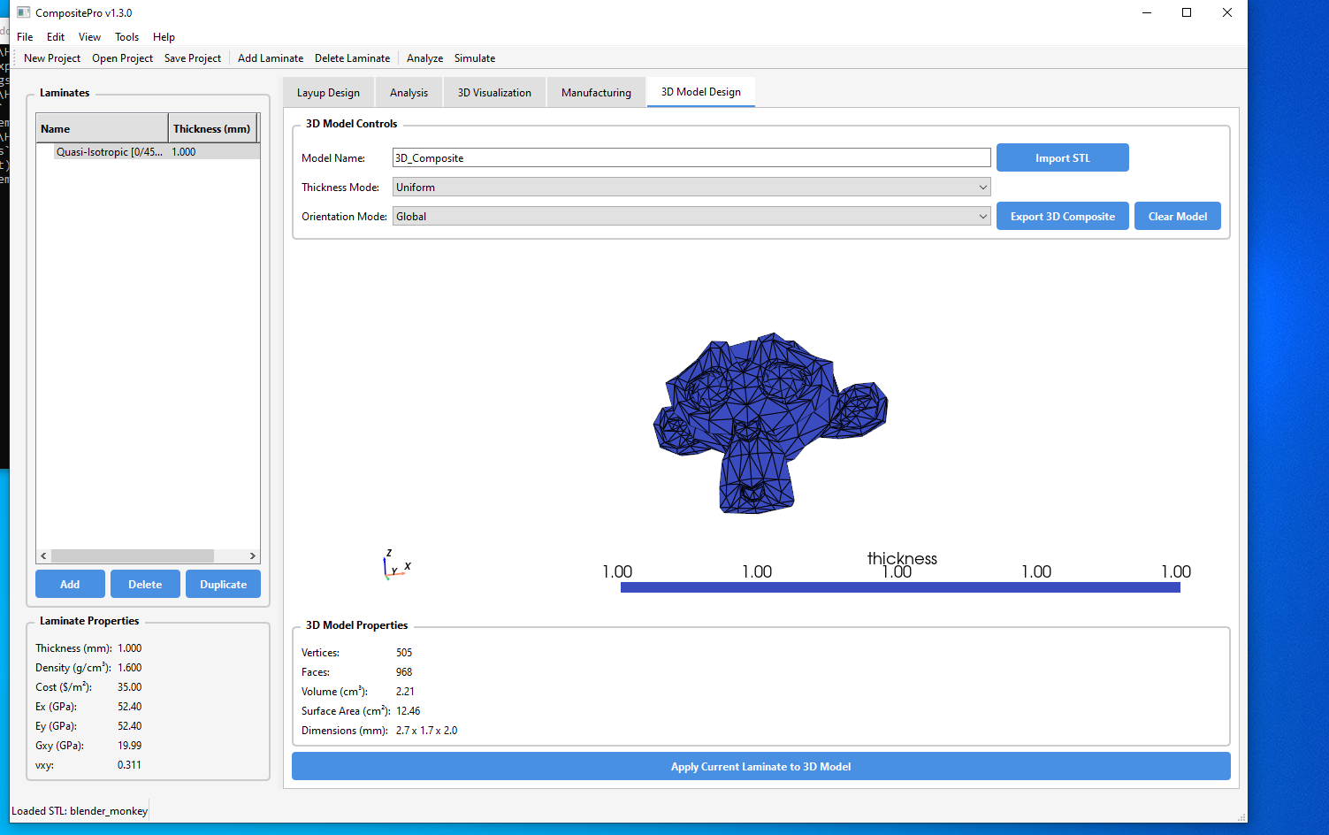Open the File menu
This screenshot has height=835, width=1329.
25,37
